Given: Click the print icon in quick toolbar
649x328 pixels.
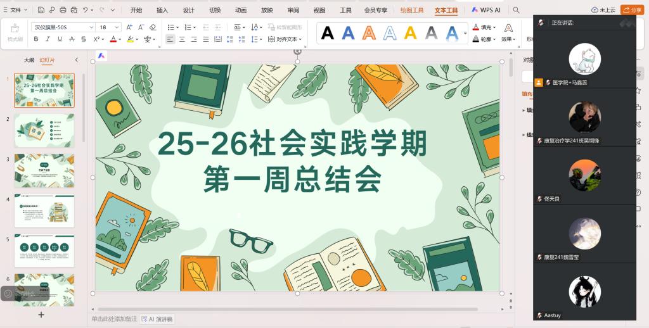Looking at the screenshot, I should tap(62, 10).
